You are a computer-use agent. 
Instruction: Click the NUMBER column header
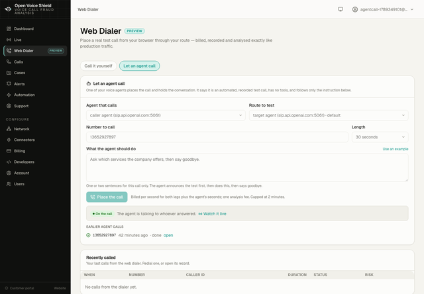(137, 275)
